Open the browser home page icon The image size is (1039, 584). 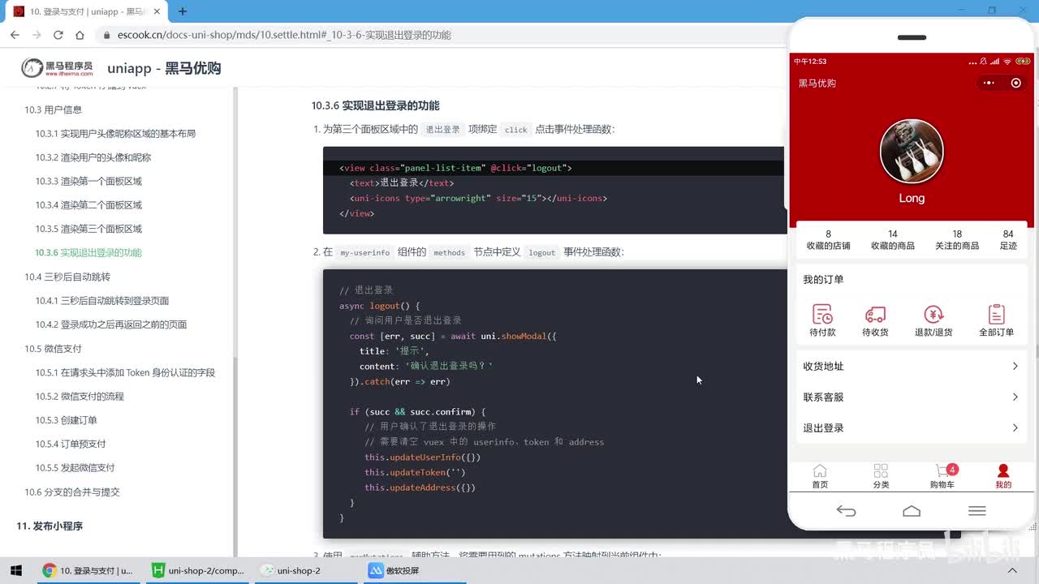[x=80, y=35]
